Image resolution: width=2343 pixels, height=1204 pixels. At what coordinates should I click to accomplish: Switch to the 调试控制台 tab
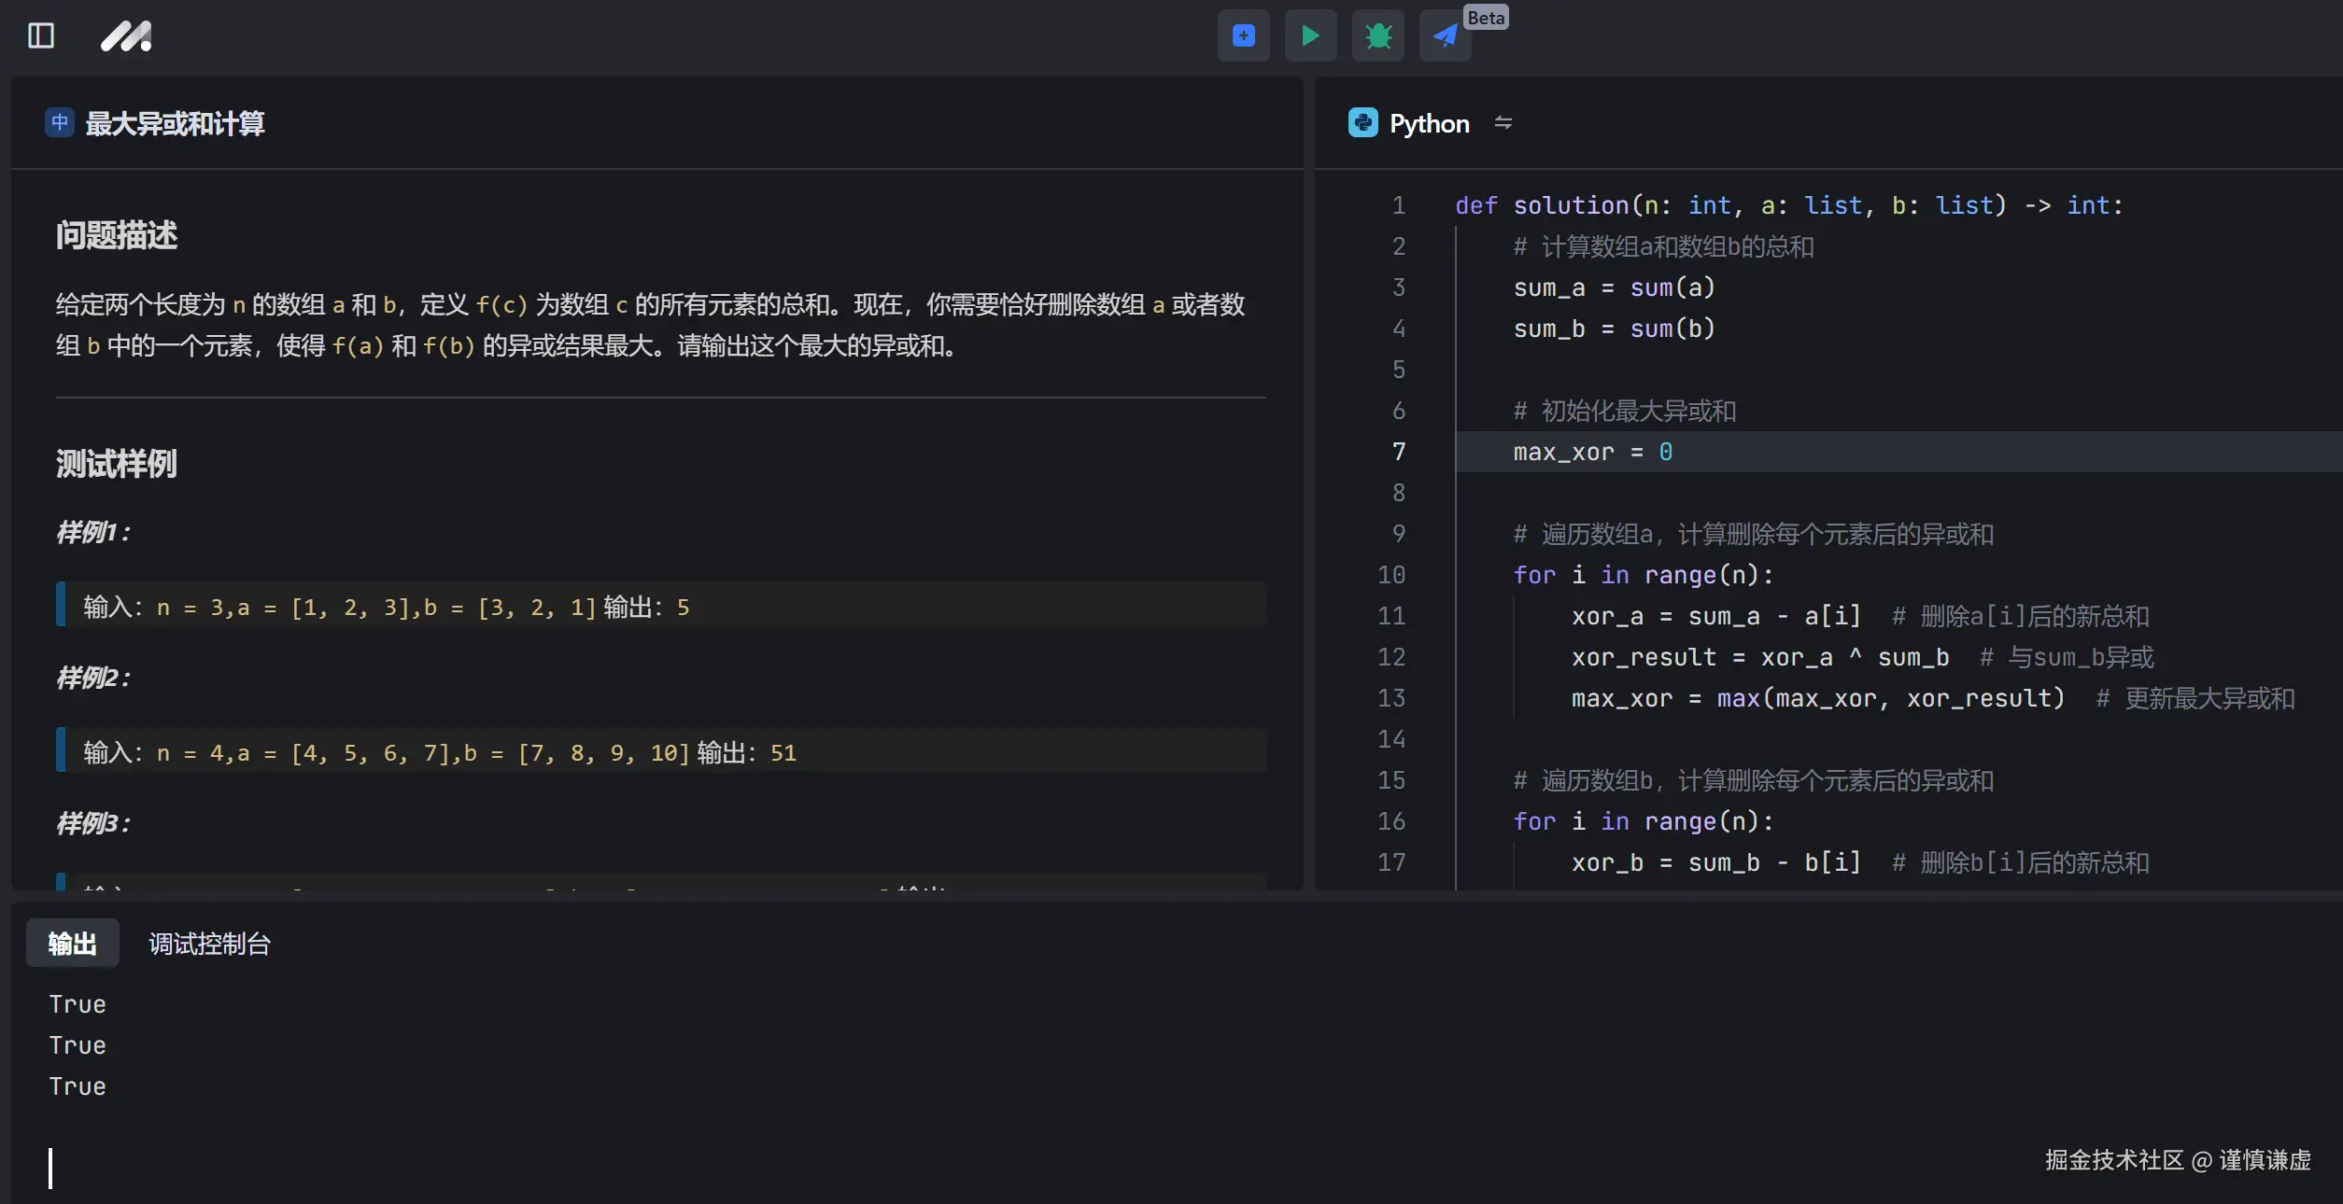tap(209, 944)
